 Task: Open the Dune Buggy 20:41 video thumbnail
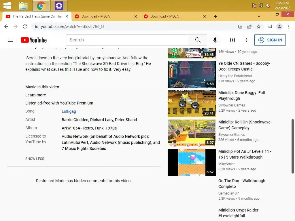tap(192, 103)
